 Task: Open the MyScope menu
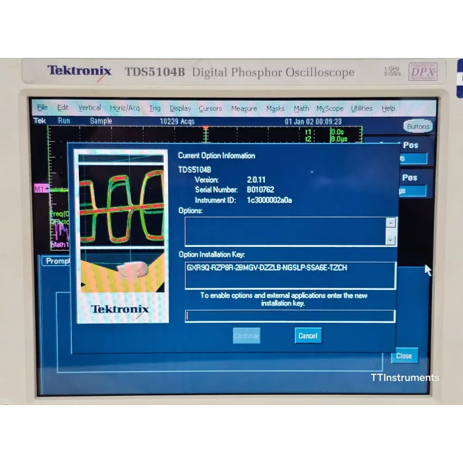pos(330,109)
